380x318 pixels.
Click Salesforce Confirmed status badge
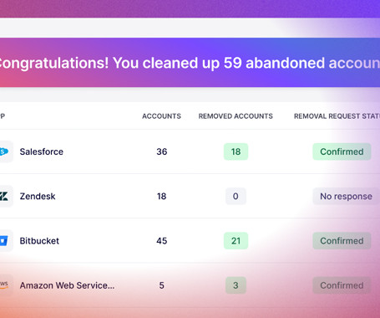tap(342, 151)
